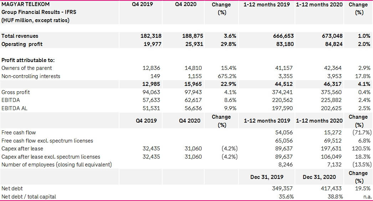Select the 29.8% Operating profit change
Image resolution: width=373 pixels, height=201 pixels.
click(x=228, y=44)
